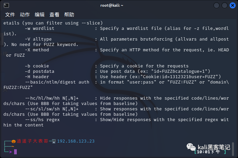Open the 编辑 menu
This screenshot has width=238, height=158.
click(40, 15)
